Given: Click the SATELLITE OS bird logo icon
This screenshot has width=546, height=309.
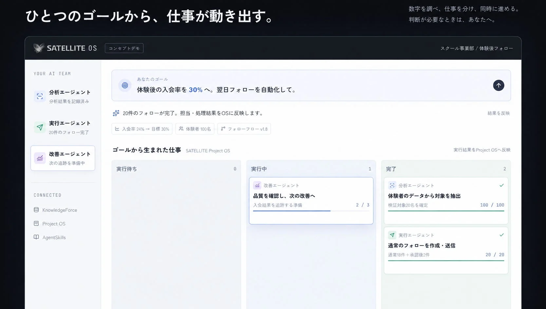Looking at the screenshot, I should 39,48.
